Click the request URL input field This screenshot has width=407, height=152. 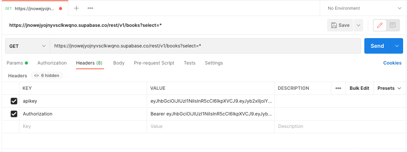[205, 46]
